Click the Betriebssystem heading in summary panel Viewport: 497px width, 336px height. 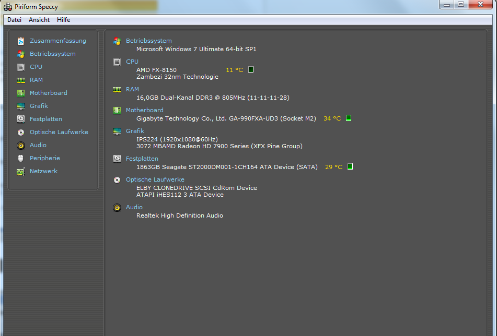pos(148,41)
